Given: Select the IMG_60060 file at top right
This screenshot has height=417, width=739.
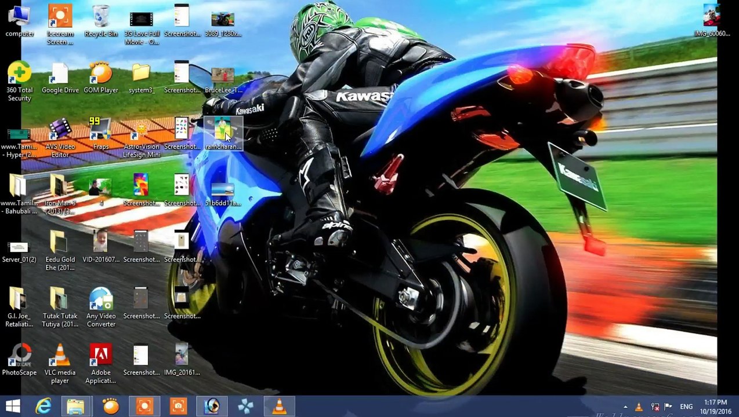Looking at the screenshot, I should coord(712,21).
